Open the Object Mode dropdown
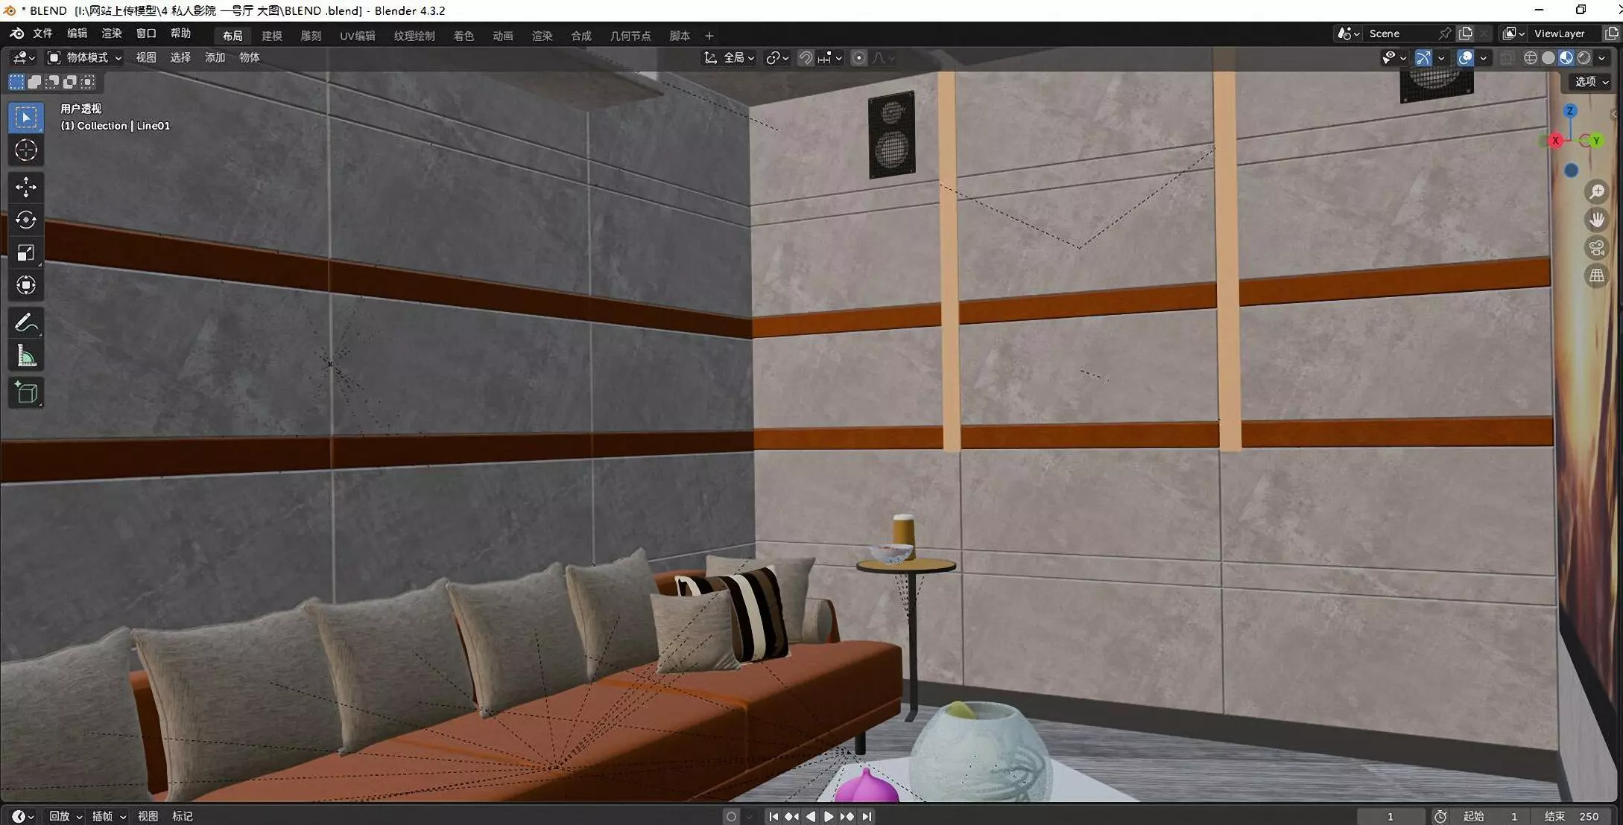This screenshot has height=825, width=1623. pos(84,58)
